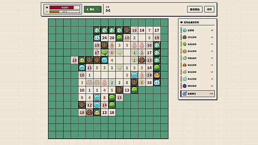Click the 重新開始 restart button
Image resolution: width=258 pixels, height=145 pixels.
(x=195, y=9)
